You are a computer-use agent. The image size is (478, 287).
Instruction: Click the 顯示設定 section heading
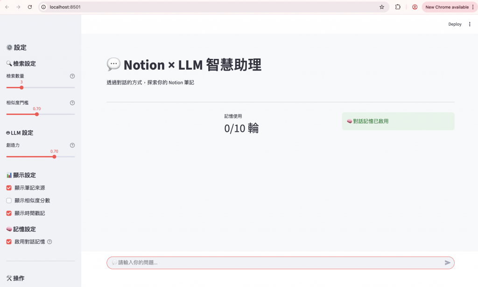(24, 175)
